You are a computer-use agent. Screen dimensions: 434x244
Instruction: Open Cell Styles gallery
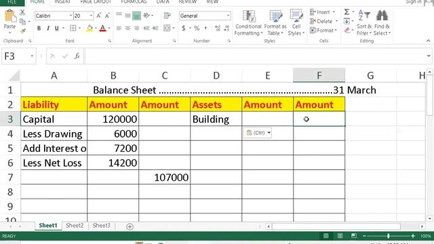[296, 22]
